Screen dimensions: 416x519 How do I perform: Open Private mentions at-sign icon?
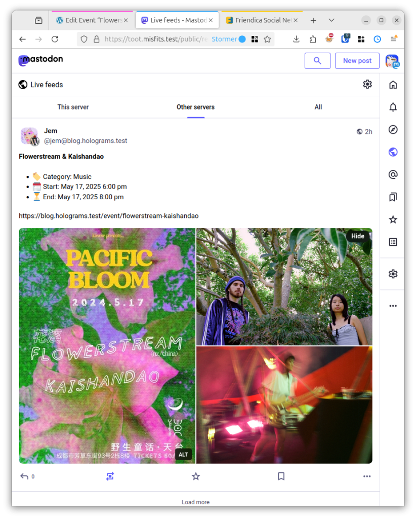tap(393, 174)
